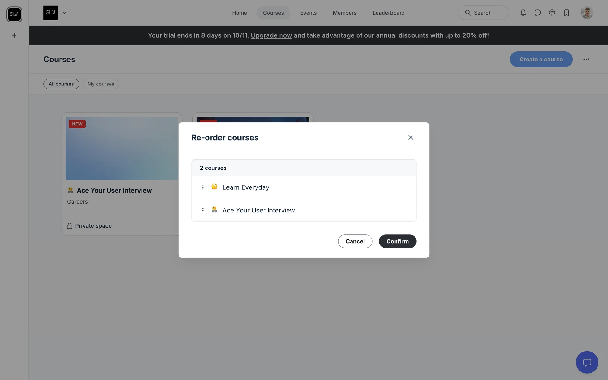This screenshot has width=608, height=380.
Task: Go to the Events tab
Action: pos(308,13)
